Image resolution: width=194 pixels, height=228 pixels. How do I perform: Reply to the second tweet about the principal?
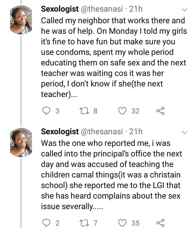pos(47,223)
